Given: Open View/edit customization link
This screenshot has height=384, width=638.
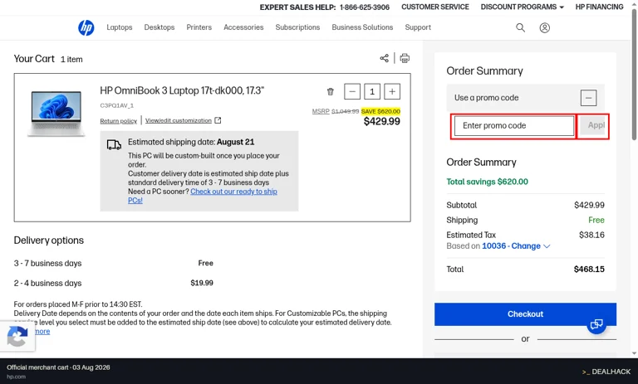Looking at the screenshot, I should [183, 120].
